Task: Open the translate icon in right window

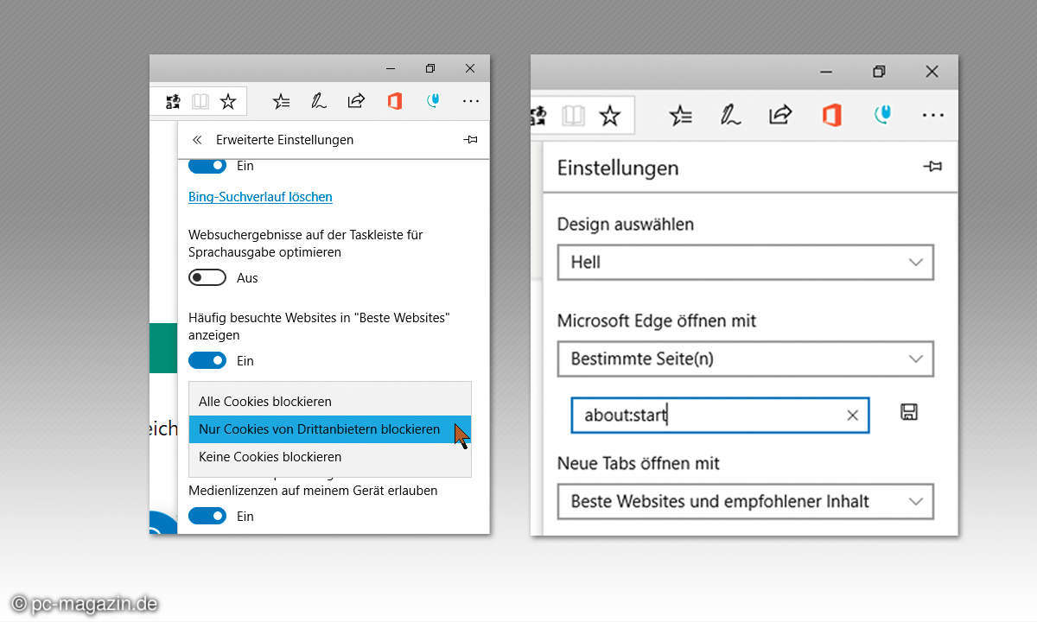Action: tap(538, 116)
